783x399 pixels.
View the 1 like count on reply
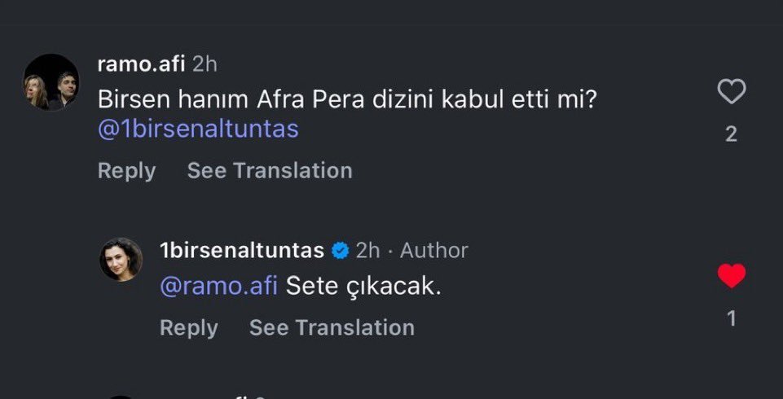731,318
